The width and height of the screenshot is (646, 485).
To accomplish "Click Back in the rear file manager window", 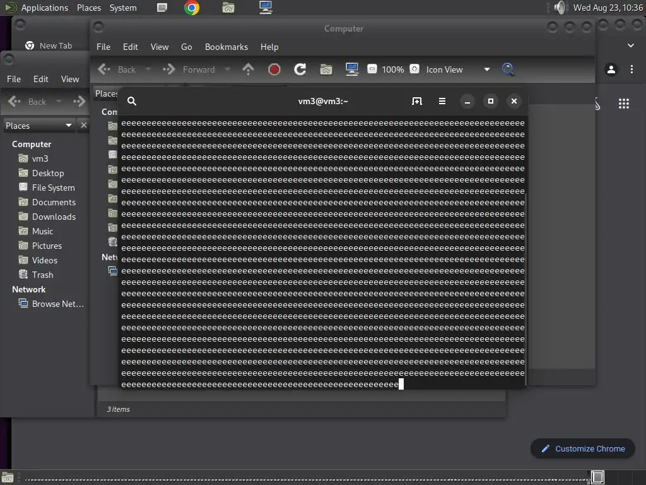I will pyautogui.click(x=26, y=102).
